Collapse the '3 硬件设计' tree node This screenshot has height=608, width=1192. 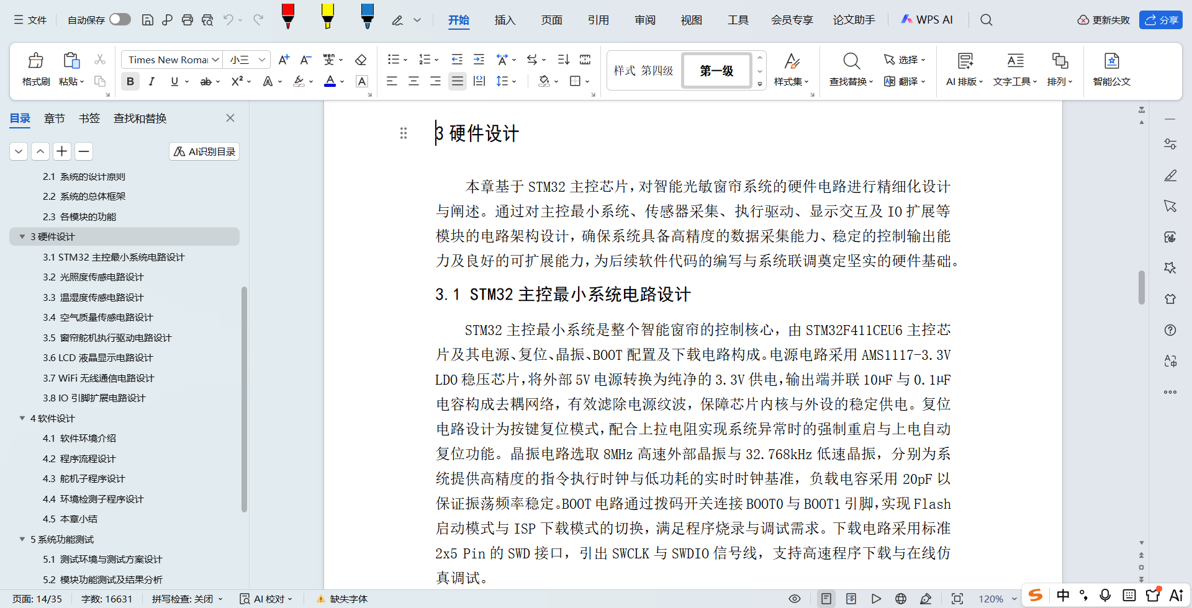click(x=22, y=236)
